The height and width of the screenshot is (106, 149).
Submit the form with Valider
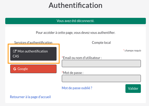click(133, 88)
